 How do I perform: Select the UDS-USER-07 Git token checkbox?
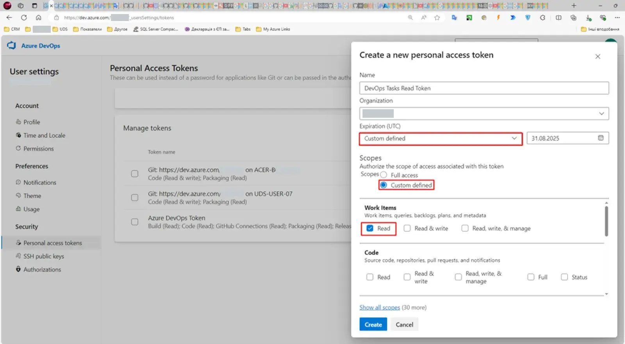point(135,197)
